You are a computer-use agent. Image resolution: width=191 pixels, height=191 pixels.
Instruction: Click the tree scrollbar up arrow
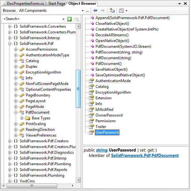point(78,26)
